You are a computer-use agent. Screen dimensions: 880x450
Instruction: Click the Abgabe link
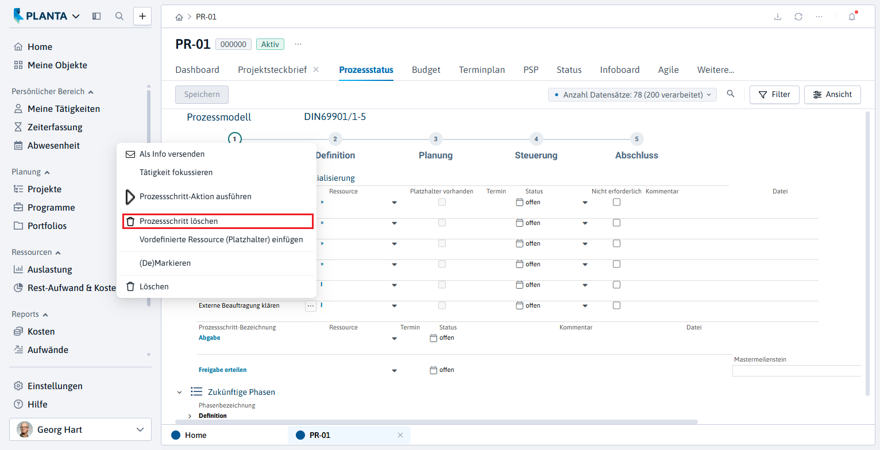tap(209, 338)
